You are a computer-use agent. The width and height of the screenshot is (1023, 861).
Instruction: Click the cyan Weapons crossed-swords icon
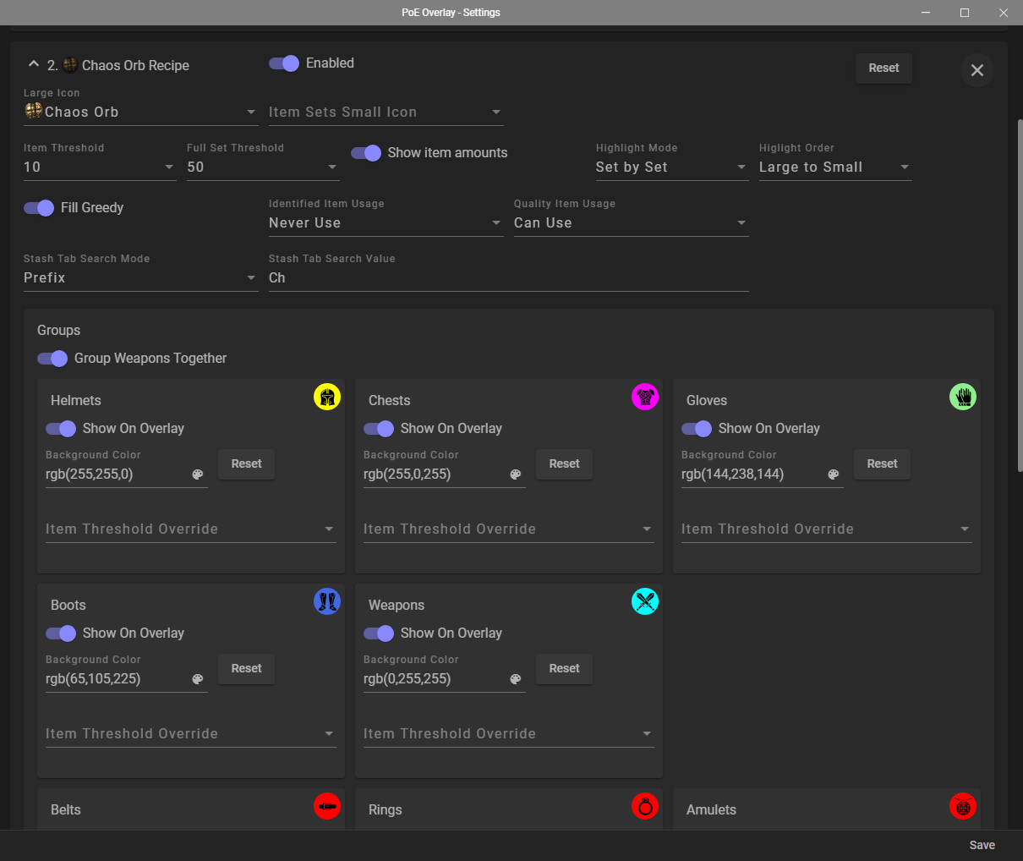click(645, 601)
